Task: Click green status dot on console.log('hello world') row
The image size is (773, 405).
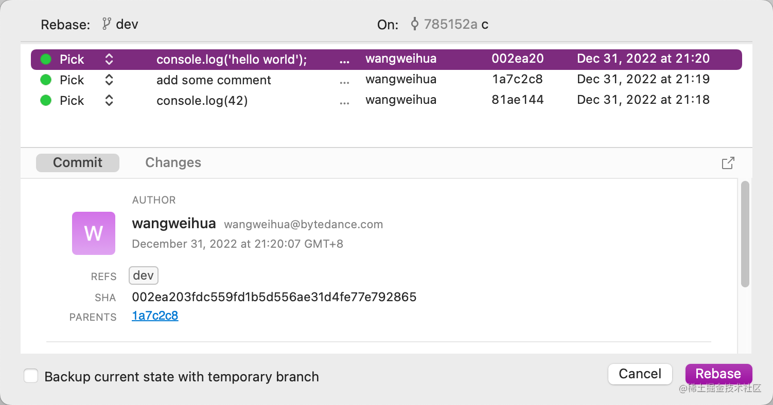Action: coord(46,59)
